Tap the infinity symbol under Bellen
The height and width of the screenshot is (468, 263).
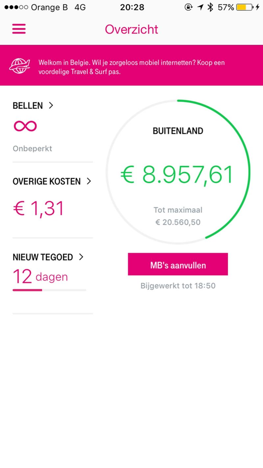click(x=25, y=126)
